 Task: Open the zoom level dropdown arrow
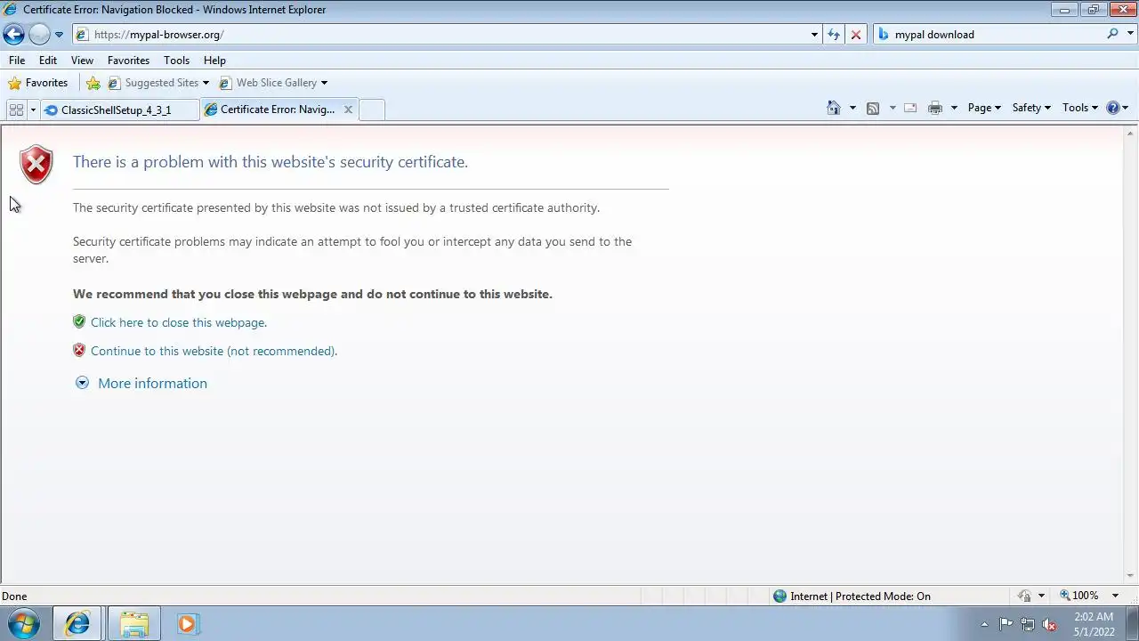(x=1115, y=596)
